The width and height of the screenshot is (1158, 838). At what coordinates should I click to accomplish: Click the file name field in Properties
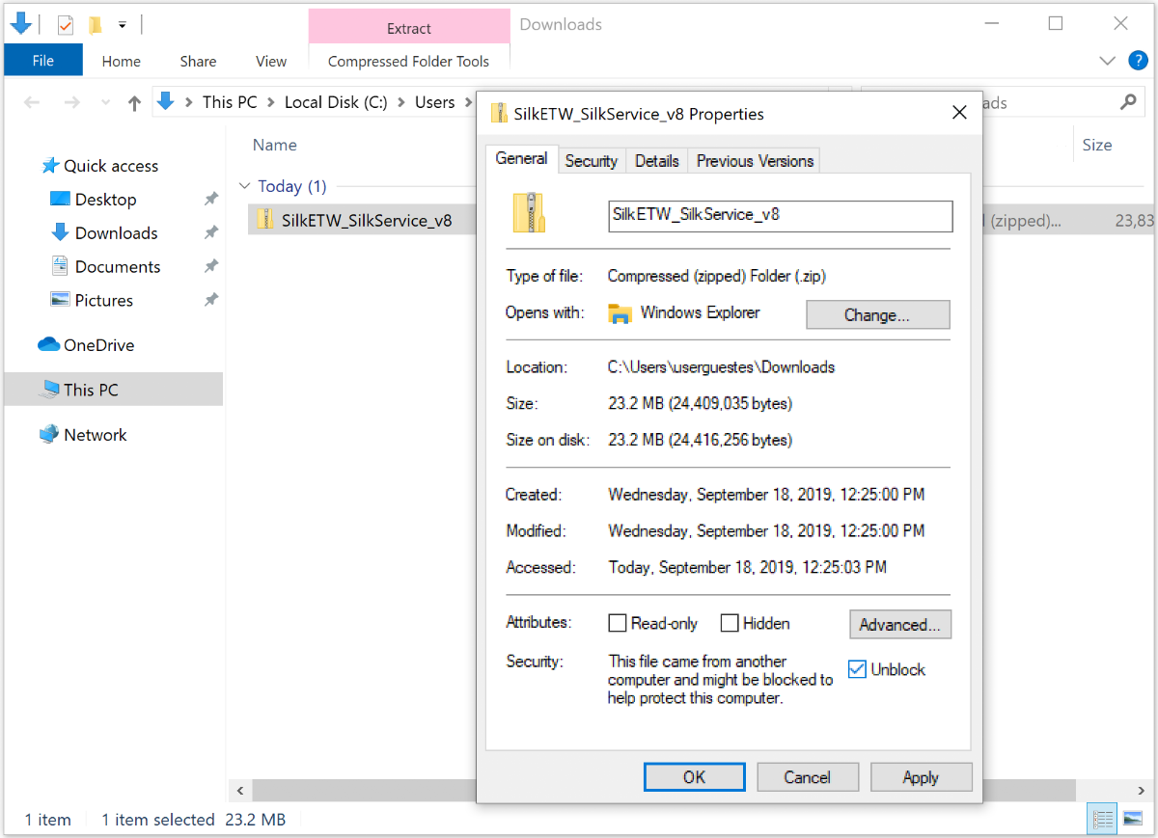click(781, 215)
